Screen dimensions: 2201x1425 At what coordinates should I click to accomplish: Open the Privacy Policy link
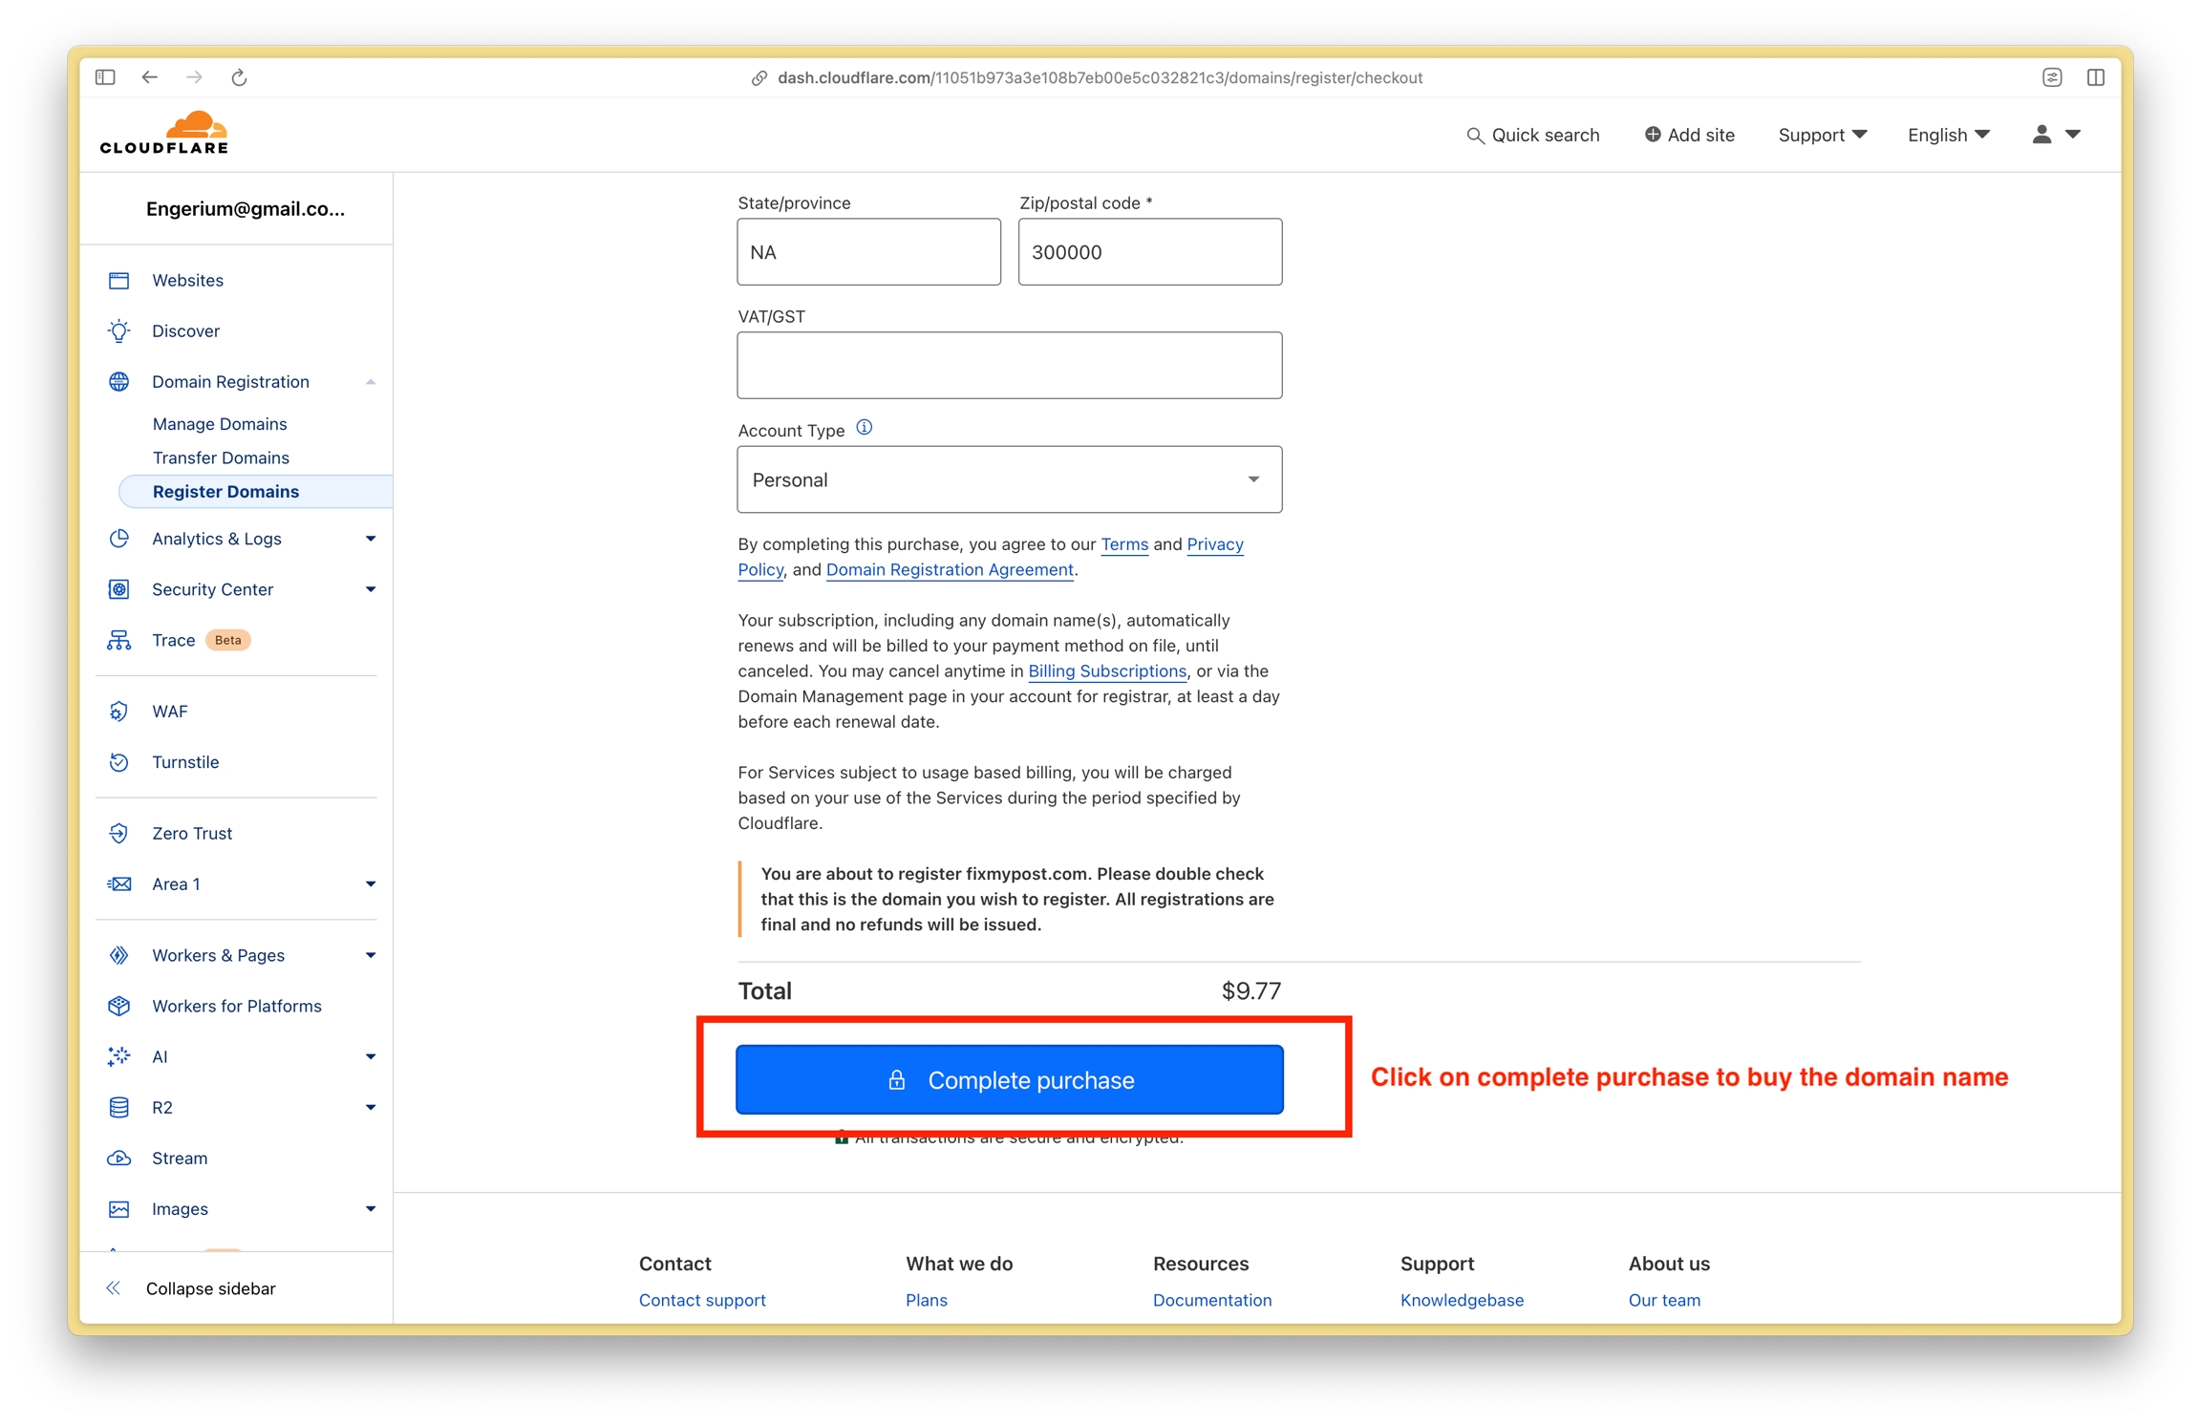point(1214,544)
